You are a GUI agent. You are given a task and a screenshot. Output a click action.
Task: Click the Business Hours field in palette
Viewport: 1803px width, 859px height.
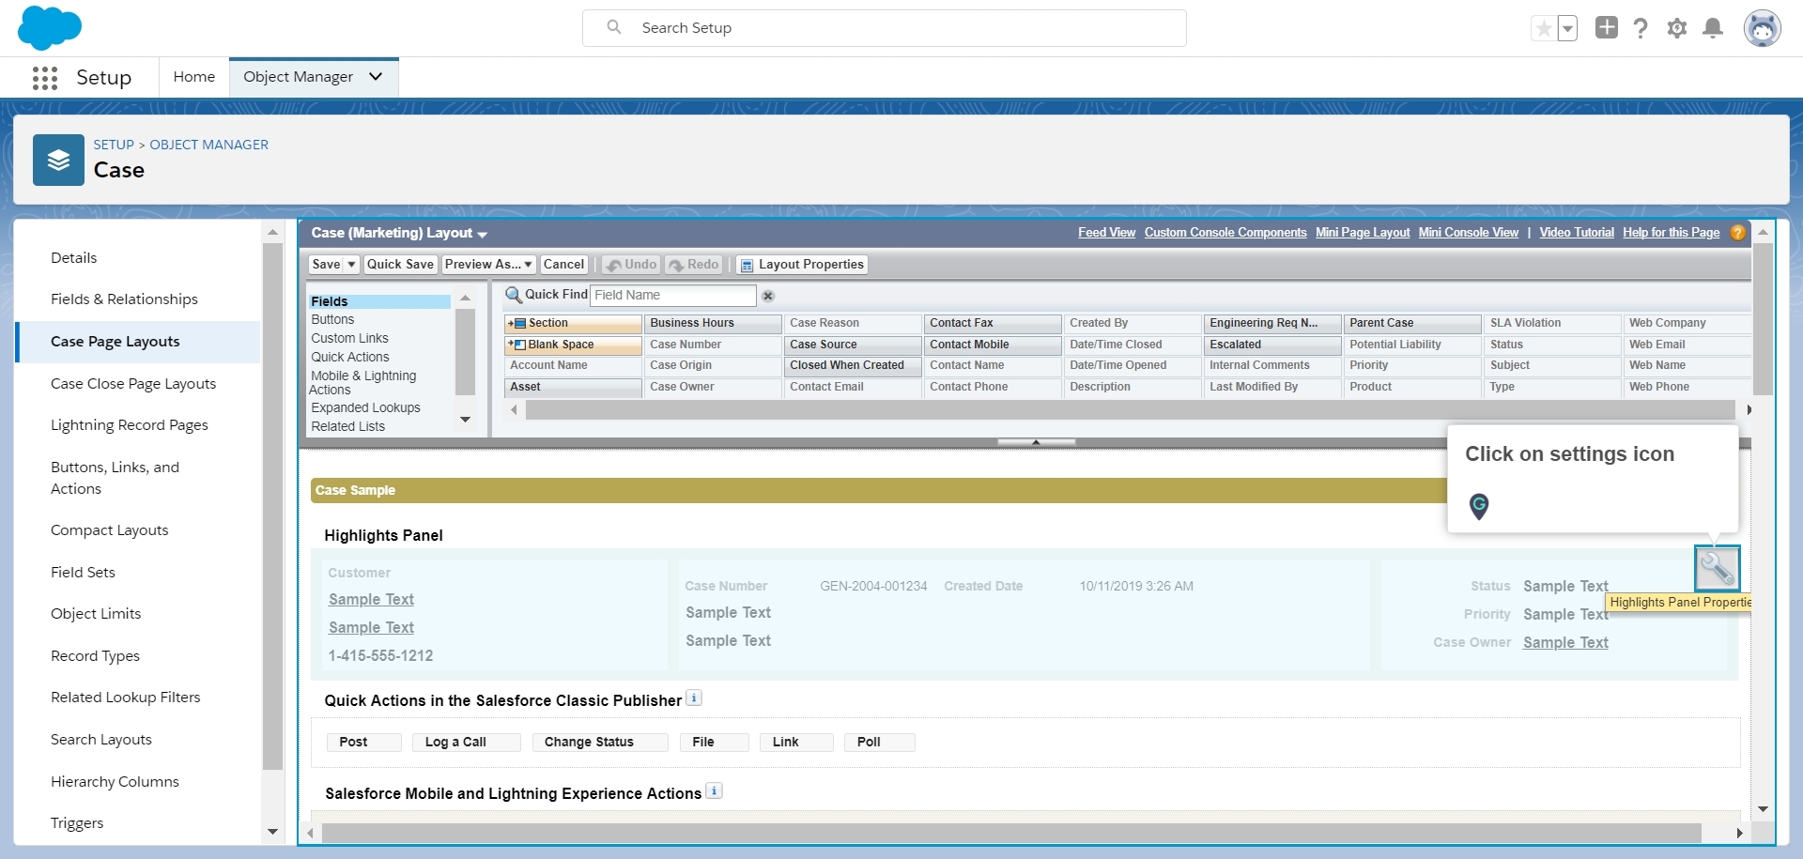pyautogui.click(x=713, y=323)
